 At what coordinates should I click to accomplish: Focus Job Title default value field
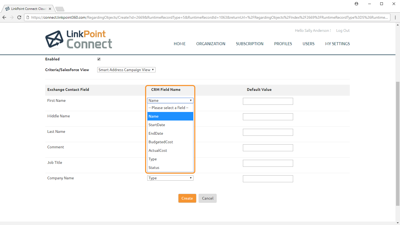pyautogui.click(x=268, y=163)
